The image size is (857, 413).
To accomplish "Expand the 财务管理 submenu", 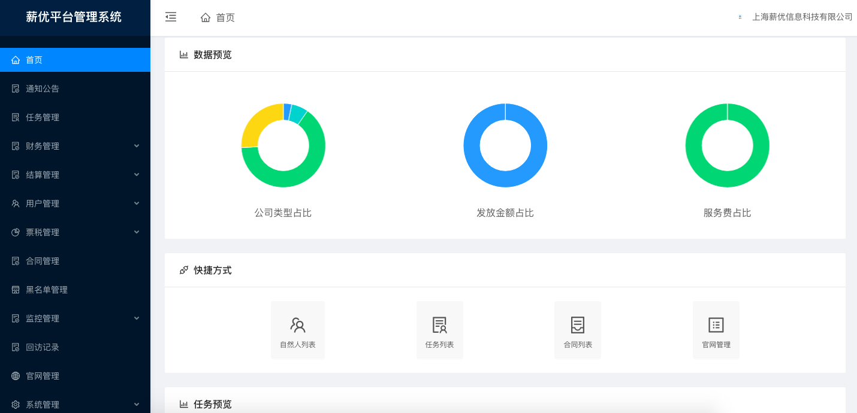I will click(x=137, y=146).
